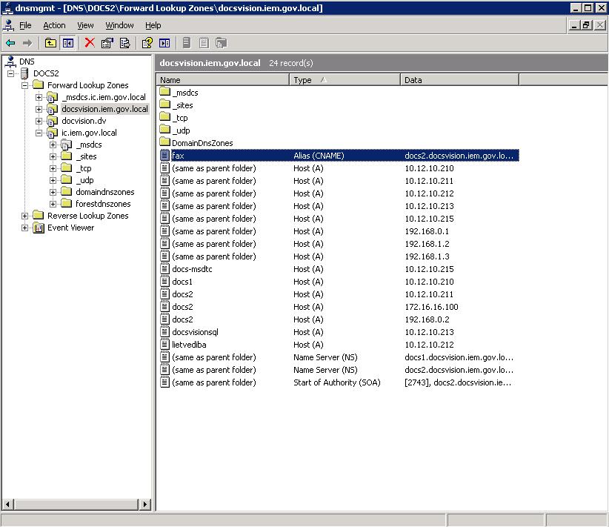Image resolution: width=609 pixels, height=527 pixels.
Task: Click the red X Delete toolbar icon
Action: coord(90,43)
